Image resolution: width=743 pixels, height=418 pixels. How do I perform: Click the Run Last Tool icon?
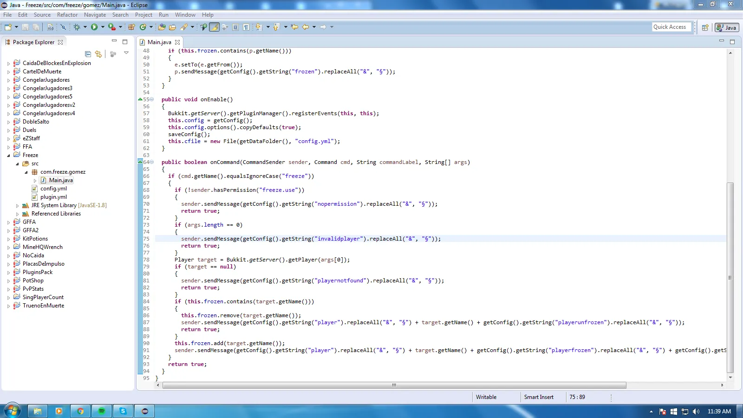[112, 27]
